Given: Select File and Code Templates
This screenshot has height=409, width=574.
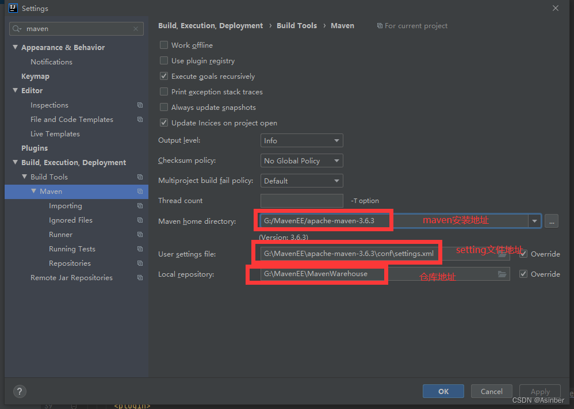Looking at the screenshot, I should tap(72, 120).
